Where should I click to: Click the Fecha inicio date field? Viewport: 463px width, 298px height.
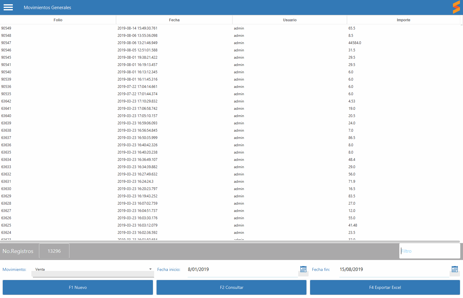(x=242, y=269)
